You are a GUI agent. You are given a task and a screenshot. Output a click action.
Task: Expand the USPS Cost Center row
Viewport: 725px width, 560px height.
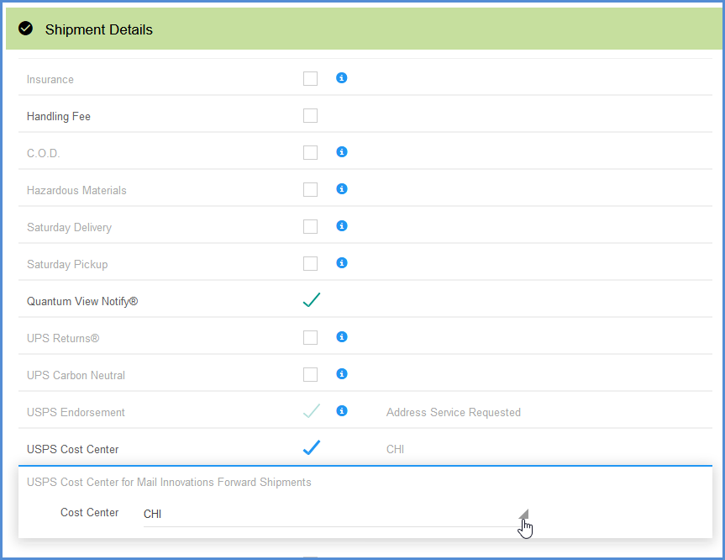coord(365,447)
